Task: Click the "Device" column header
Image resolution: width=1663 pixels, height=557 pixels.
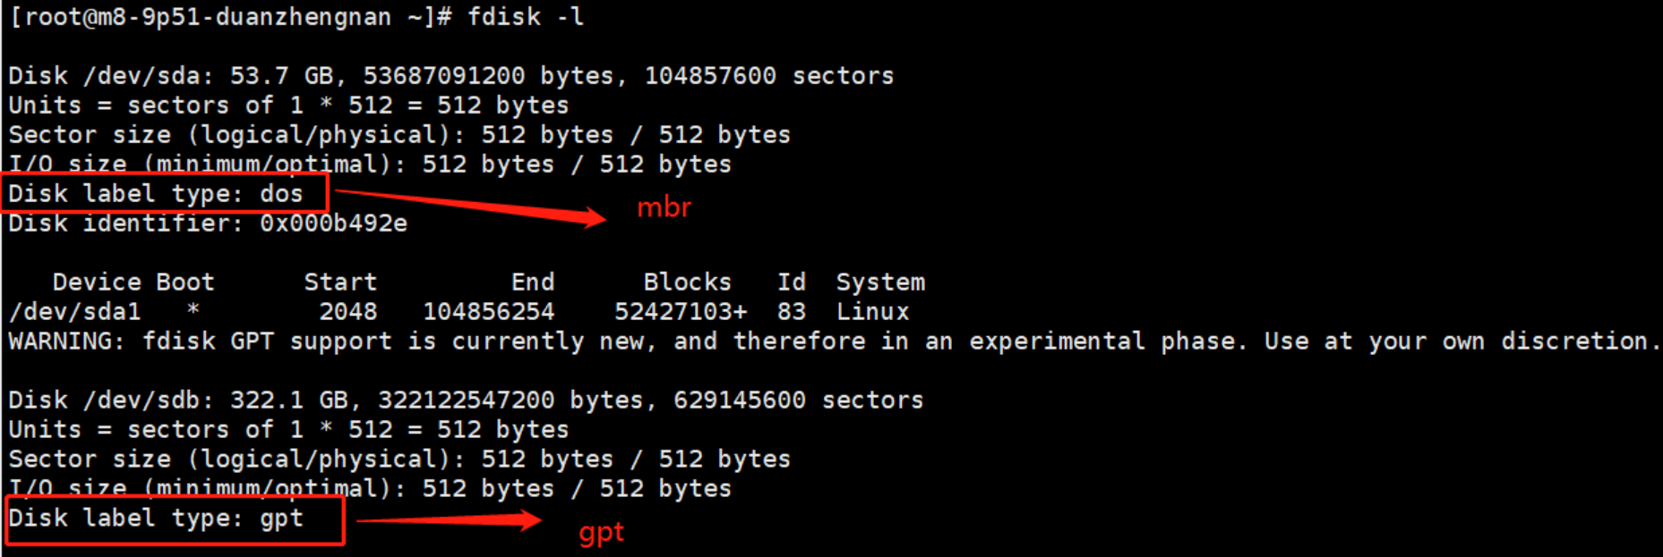Action: click(x=97, y=282)
